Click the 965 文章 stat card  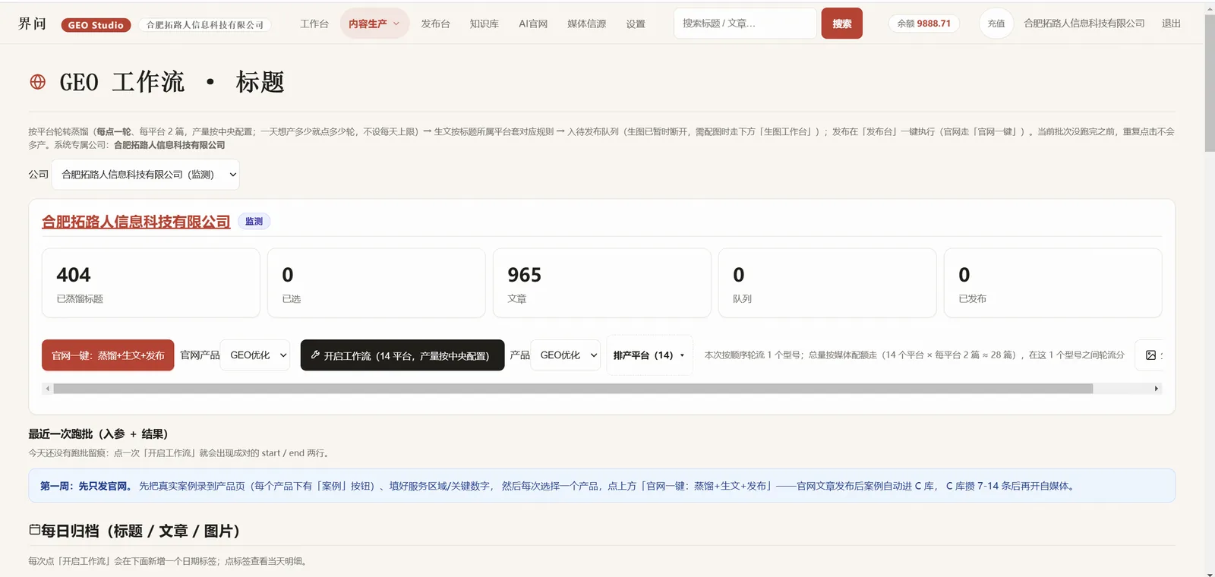point(602,283)
